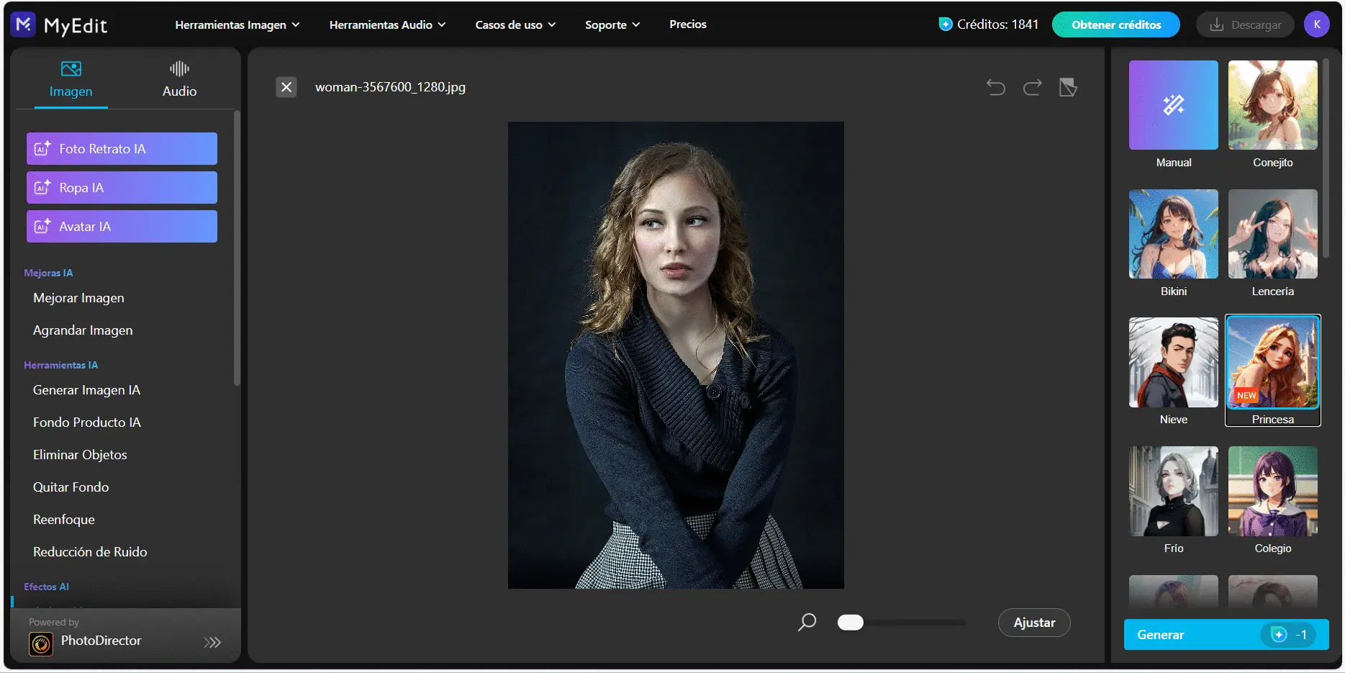Select Agrandar Imagen in the sidebar

click(83, 330)
